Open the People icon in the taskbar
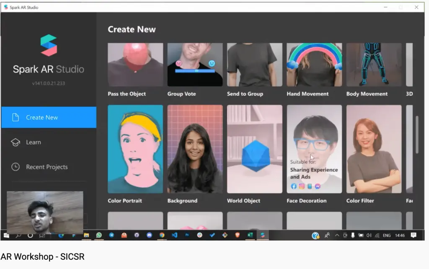Viewport: 429px width, 269px height. (x=327, y=235)
